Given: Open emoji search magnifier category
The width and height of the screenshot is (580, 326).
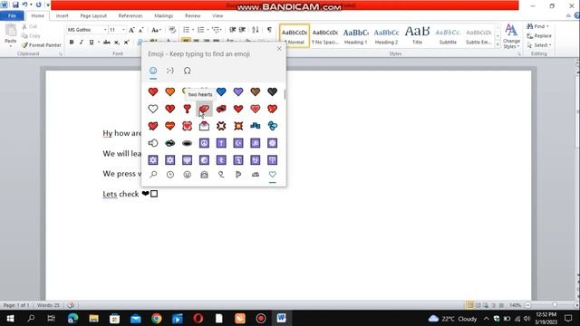Looking at the screenshot, I should 153,175.
